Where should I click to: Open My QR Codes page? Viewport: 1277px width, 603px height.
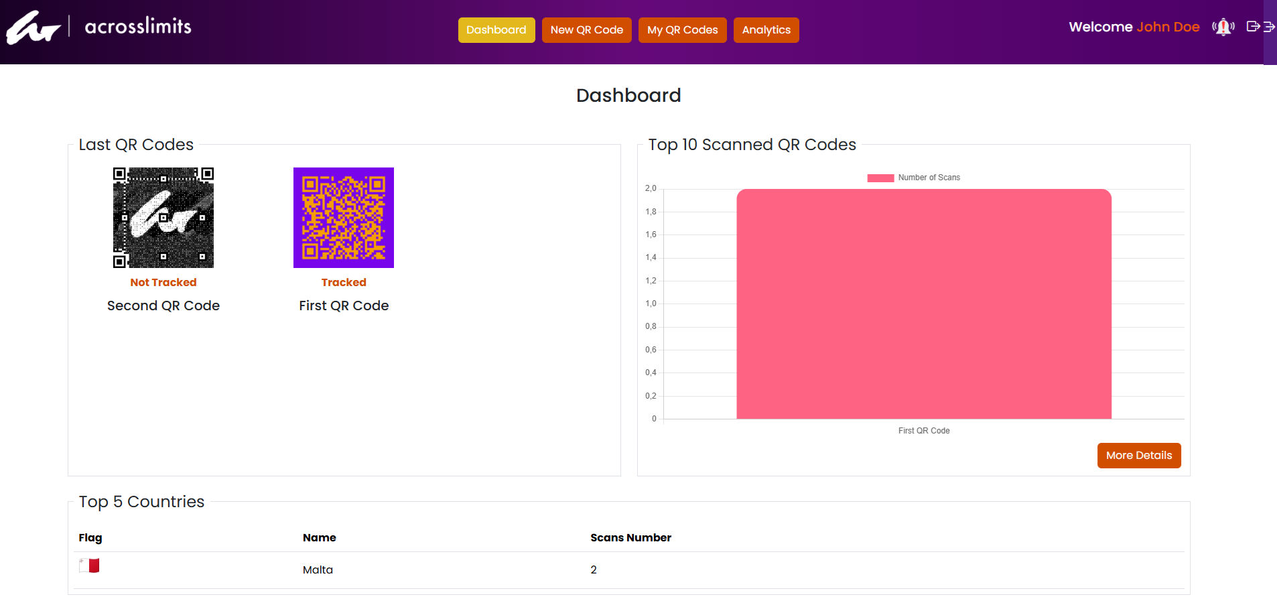(x=683, y=30)
